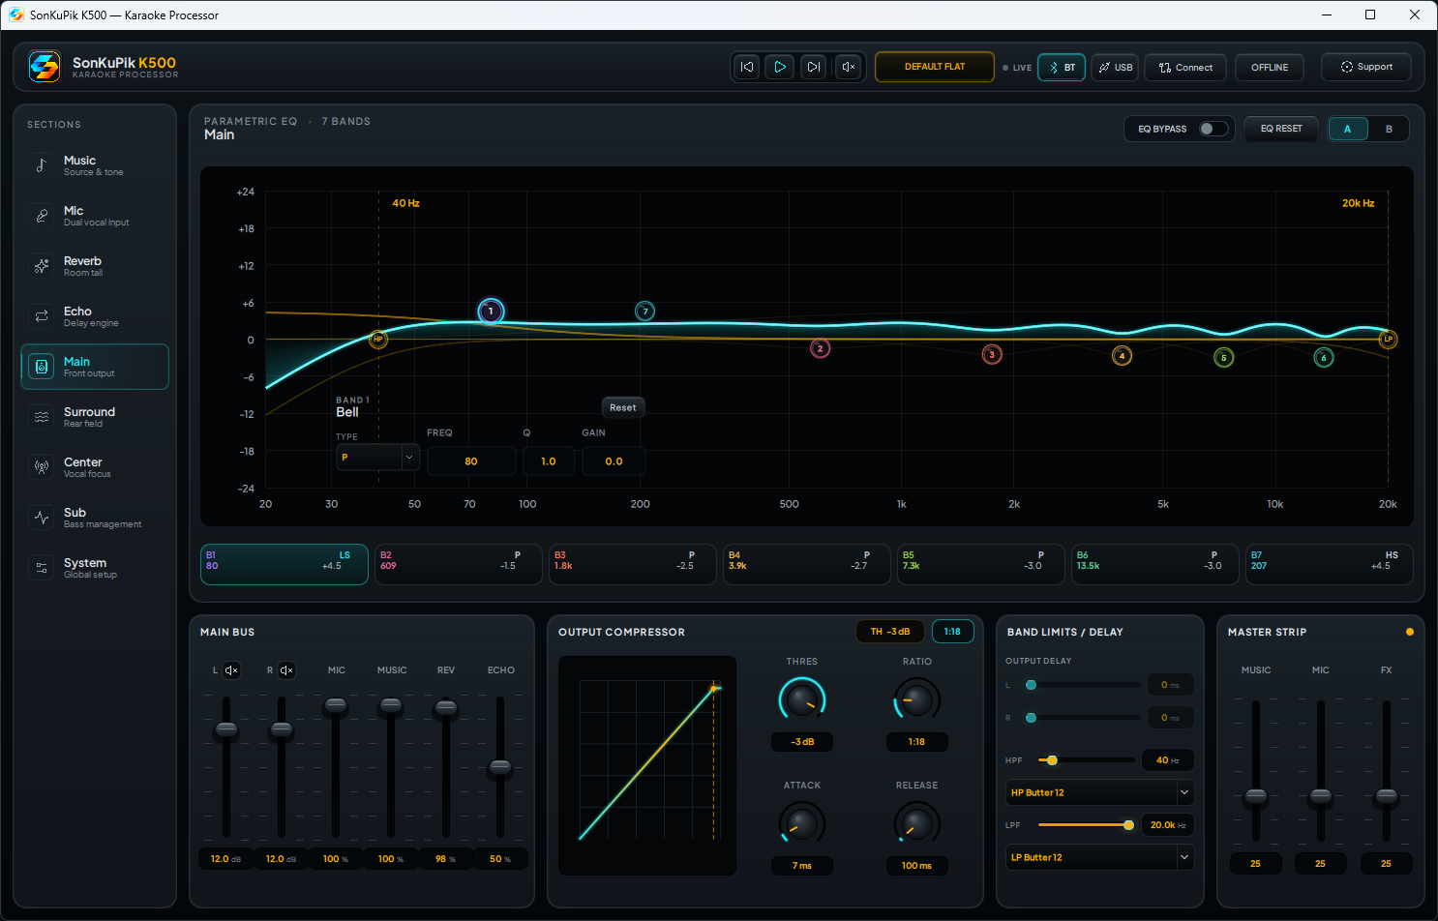Toggle the EQ Bypass switch
Screen dimensions: 1438x921
[x=1213, y=129]
